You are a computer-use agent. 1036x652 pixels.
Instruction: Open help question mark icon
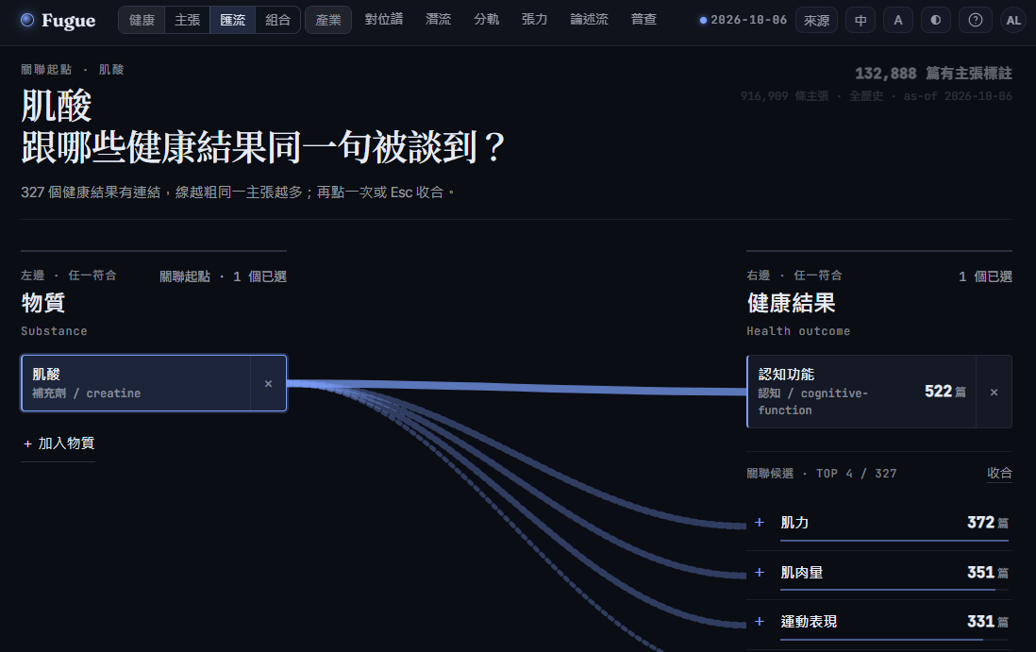tap(976, 20)
